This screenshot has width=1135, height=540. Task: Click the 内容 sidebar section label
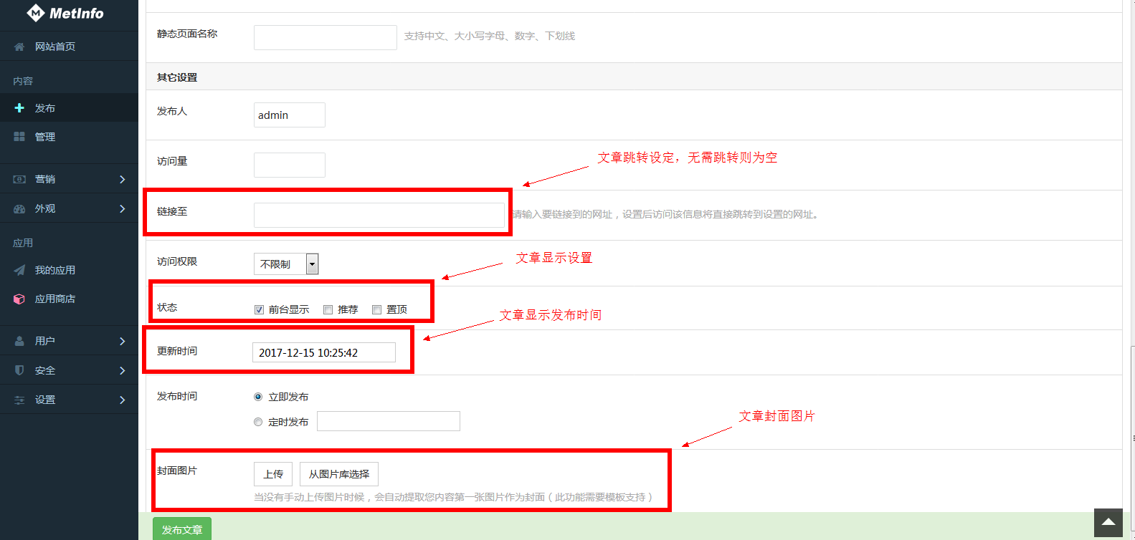23,81
